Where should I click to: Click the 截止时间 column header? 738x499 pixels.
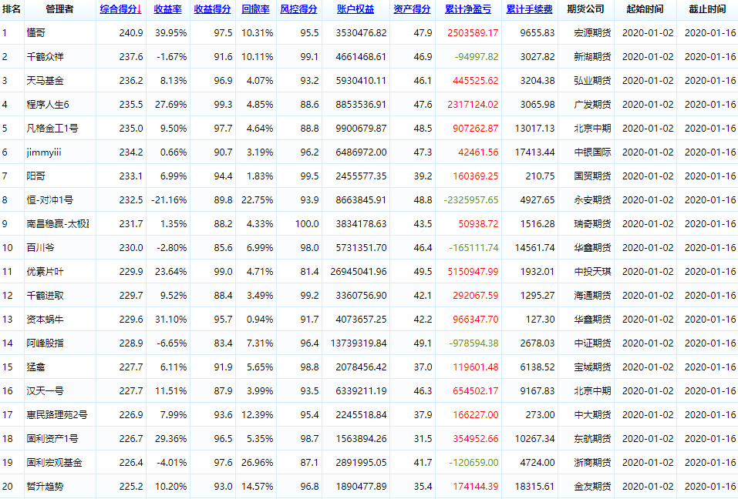click(x=707, y=9)
